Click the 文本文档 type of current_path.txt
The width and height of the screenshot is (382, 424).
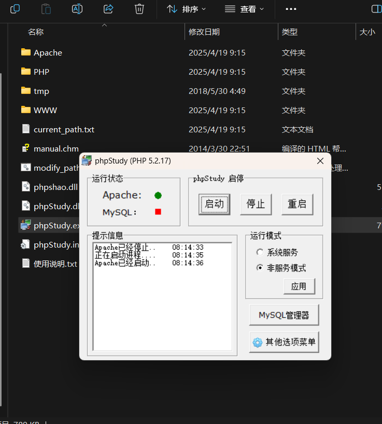click(x=298, y=130)
